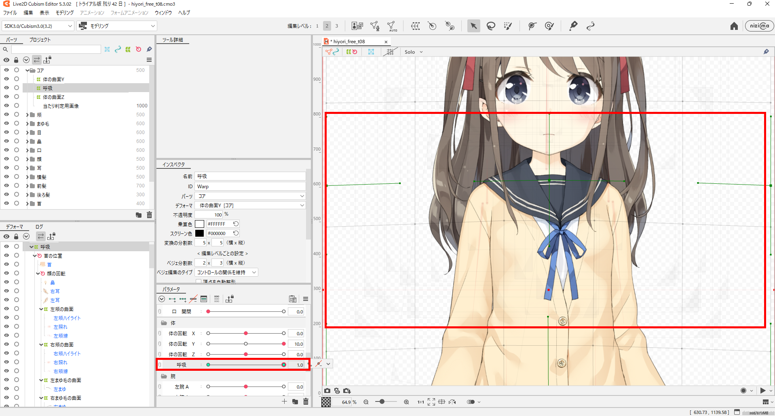Activate the lasso selection tool
The height and width of the screenshot is (416, 775).
pyautogui.click(x=491, y=26)
